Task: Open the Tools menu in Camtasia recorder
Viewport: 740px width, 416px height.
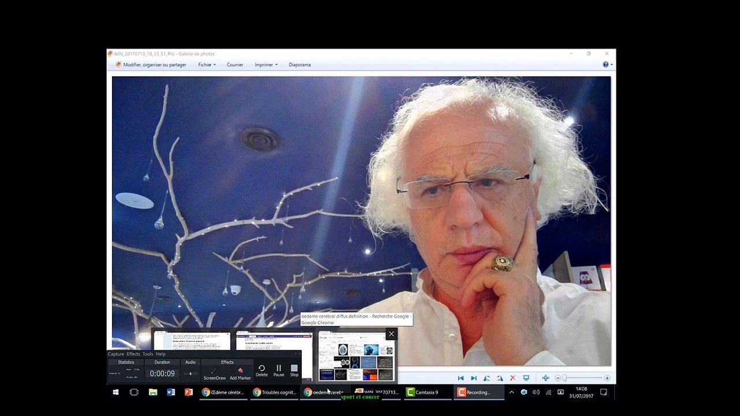Action: 148,354
